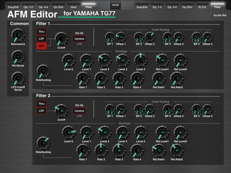This screenshot has width=231, height=173.
Task: Select LPF mode for Filter 1
Action: click(x=42, y=39)
